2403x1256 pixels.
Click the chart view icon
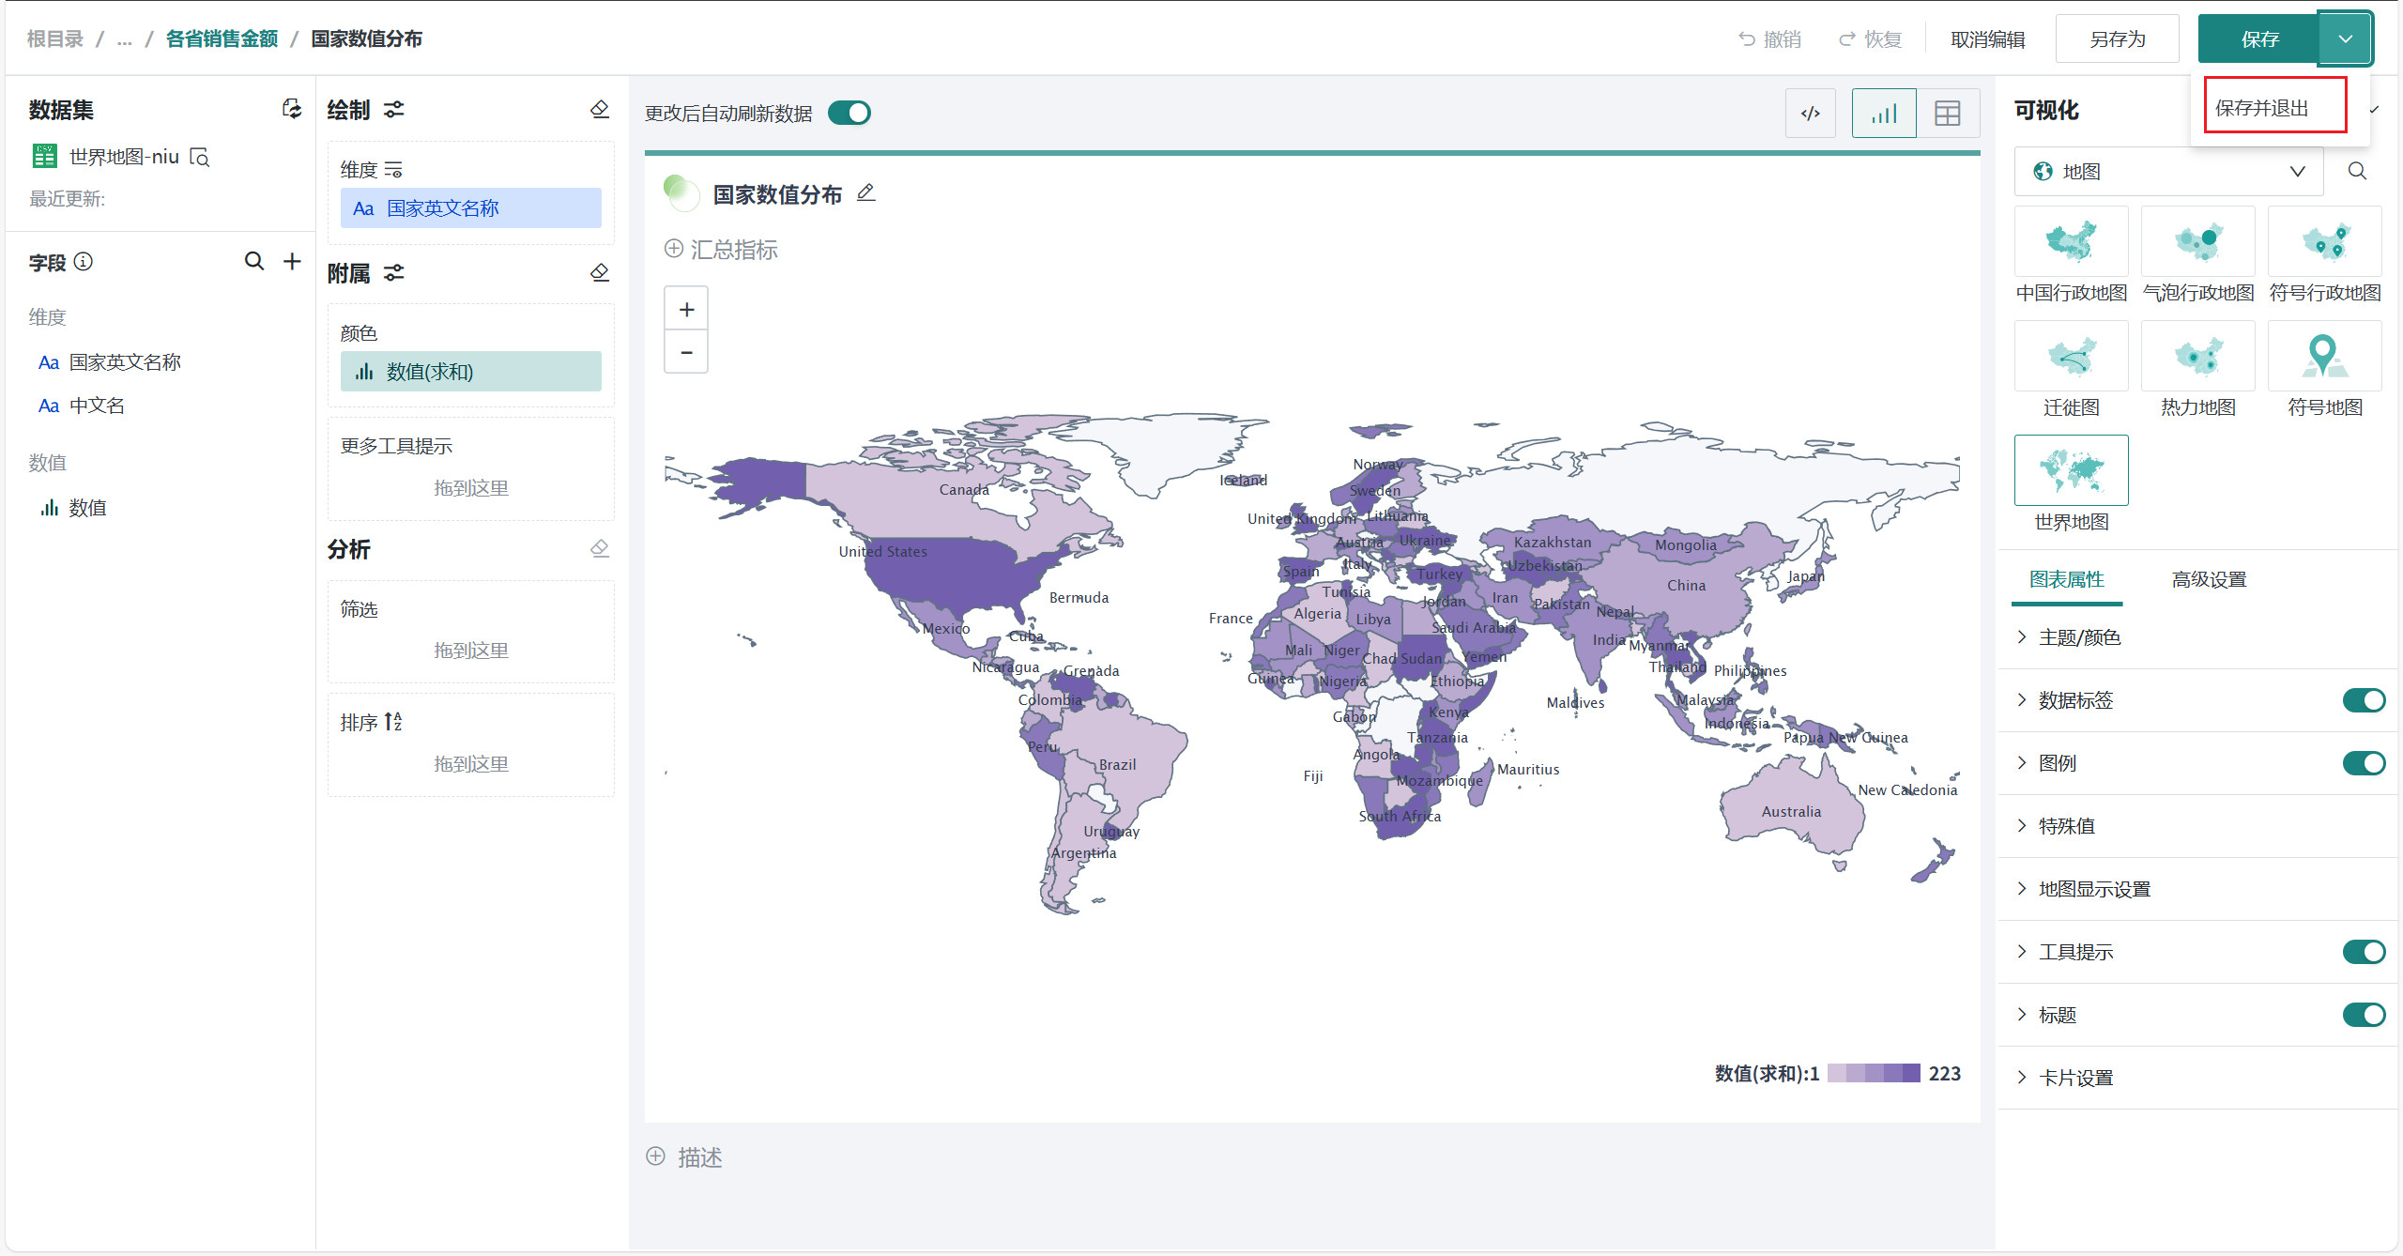tap(1883, 114)
